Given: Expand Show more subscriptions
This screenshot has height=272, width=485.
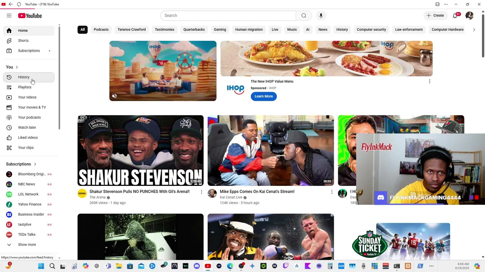Looking at the screenshot, I should pyautogui.click(x=29, y=244).
